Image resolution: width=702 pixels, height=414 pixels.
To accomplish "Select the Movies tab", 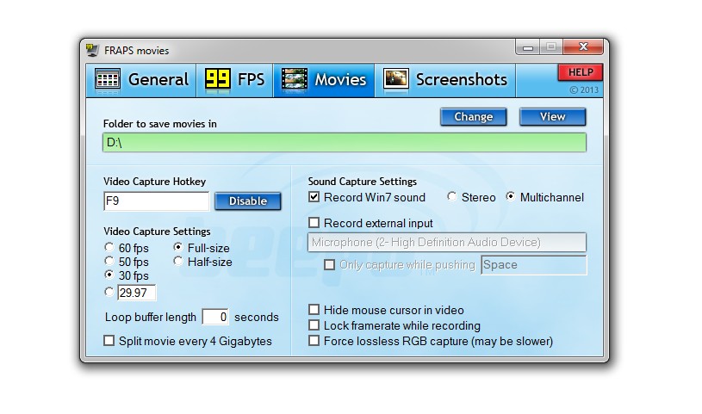I will tap(324, 80).
